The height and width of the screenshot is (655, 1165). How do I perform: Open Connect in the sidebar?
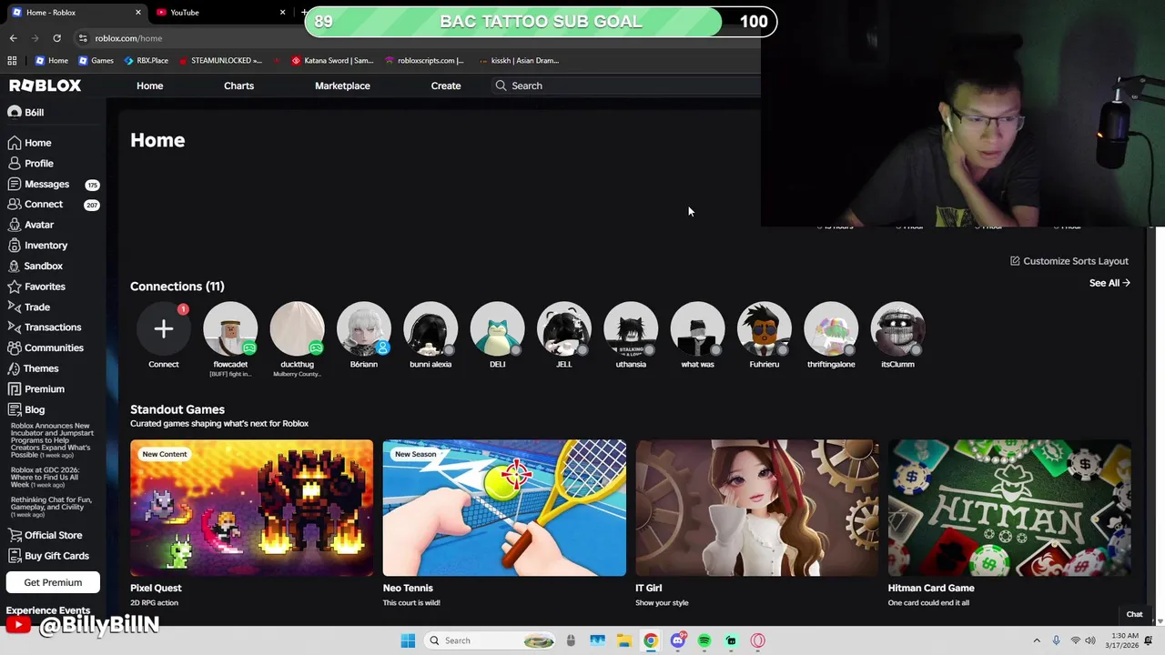pos(35,205)
